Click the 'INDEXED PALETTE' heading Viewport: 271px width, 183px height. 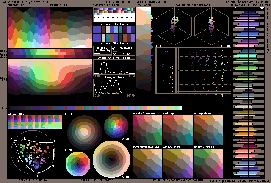(x=106, y=6)
